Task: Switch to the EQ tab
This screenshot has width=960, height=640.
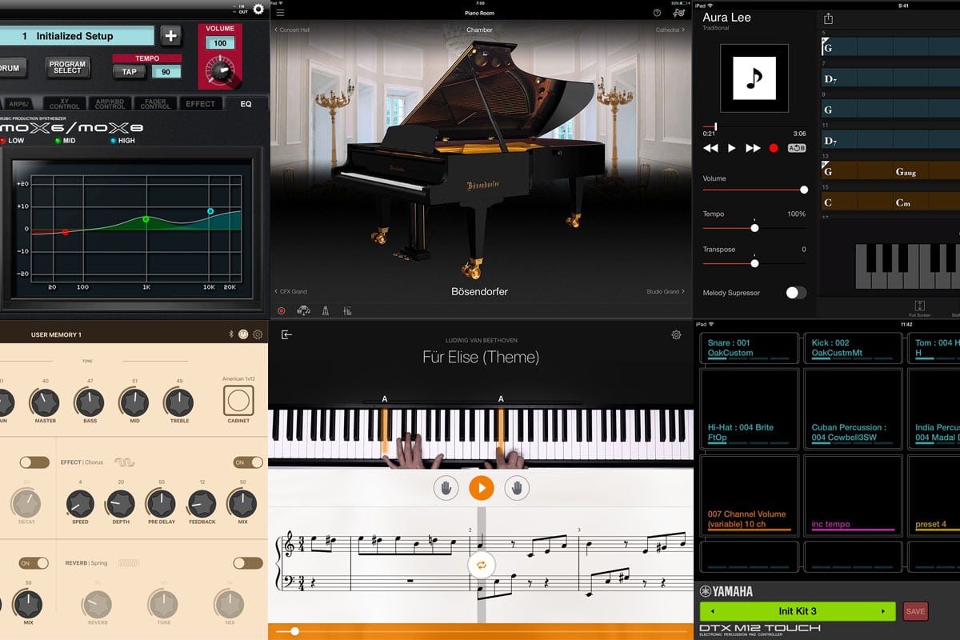Action: coord(246,104)
